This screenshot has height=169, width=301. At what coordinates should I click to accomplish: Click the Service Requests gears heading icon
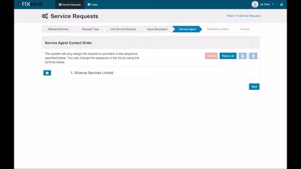[45, 16]
